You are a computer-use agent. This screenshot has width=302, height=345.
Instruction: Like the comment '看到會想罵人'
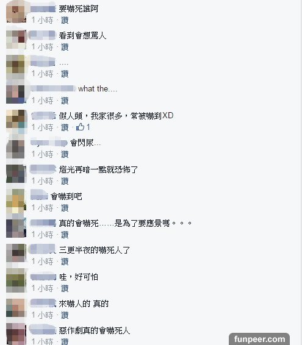click(x=65, y=47)
